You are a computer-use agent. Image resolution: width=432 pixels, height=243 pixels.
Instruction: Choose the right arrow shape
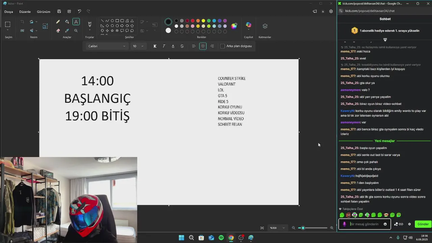pos(122,26)
